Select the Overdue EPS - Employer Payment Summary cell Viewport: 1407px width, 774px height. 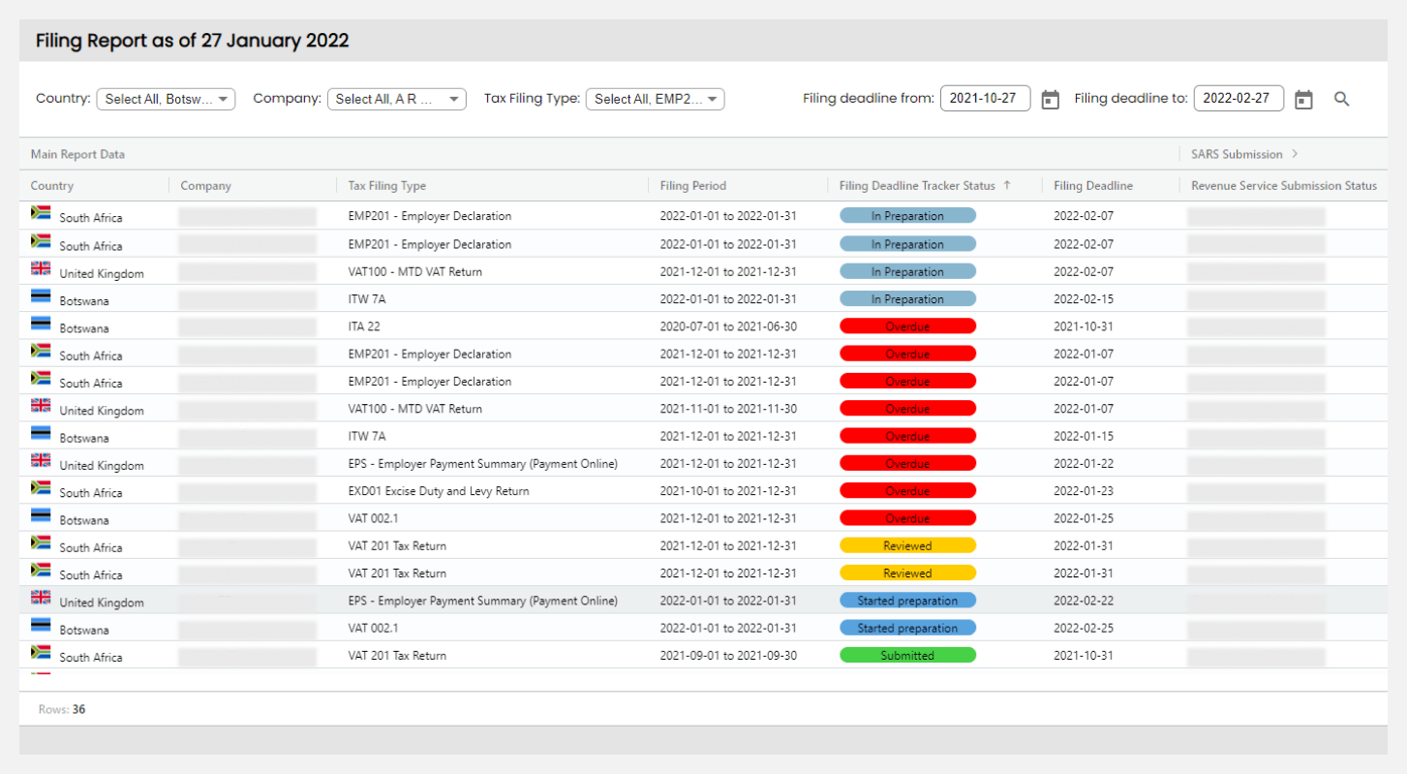click(483, 464)
